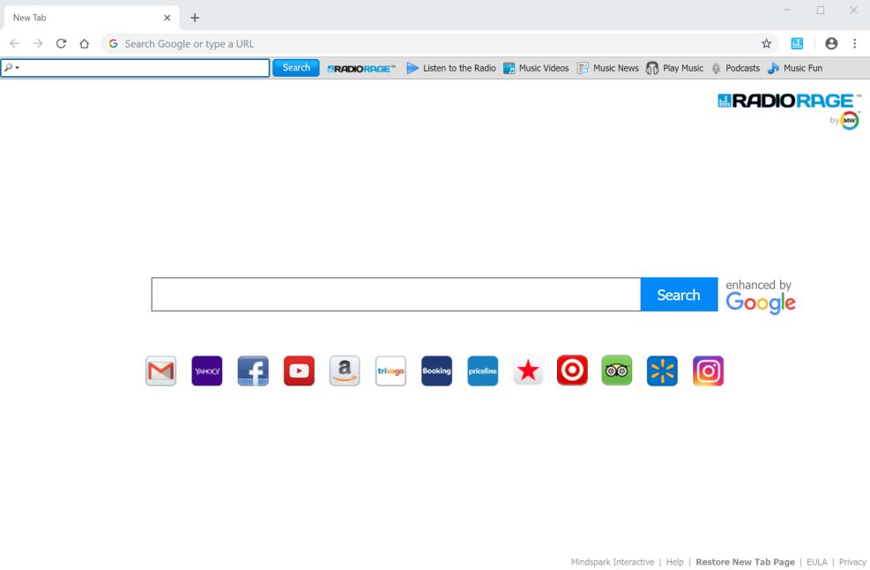The width and height of the screenshot is (870, 570).
Task: Open the EULA link
Action: point(817,562)
